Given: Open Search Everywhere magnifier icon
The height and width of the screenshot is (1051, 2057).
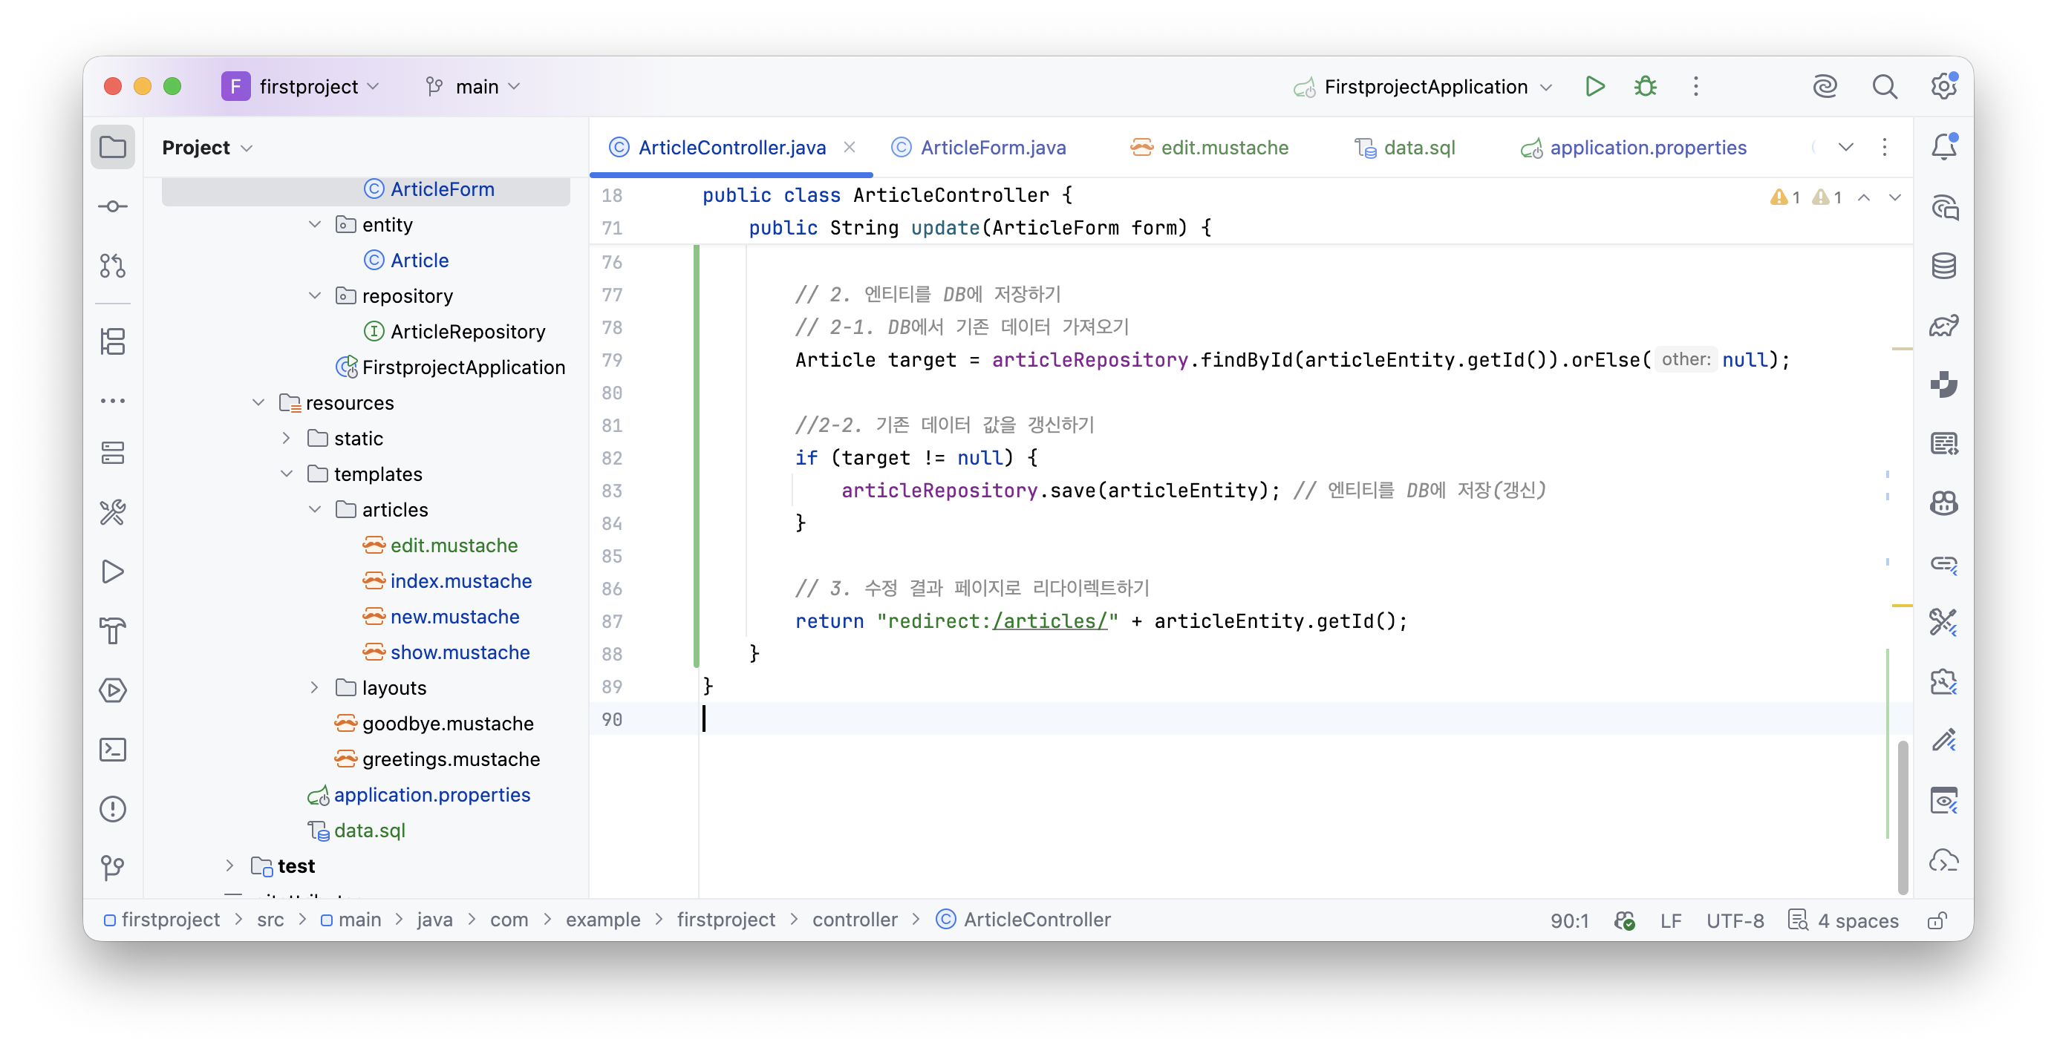Looking at the screenshot, I should (x=1885, y=86).
